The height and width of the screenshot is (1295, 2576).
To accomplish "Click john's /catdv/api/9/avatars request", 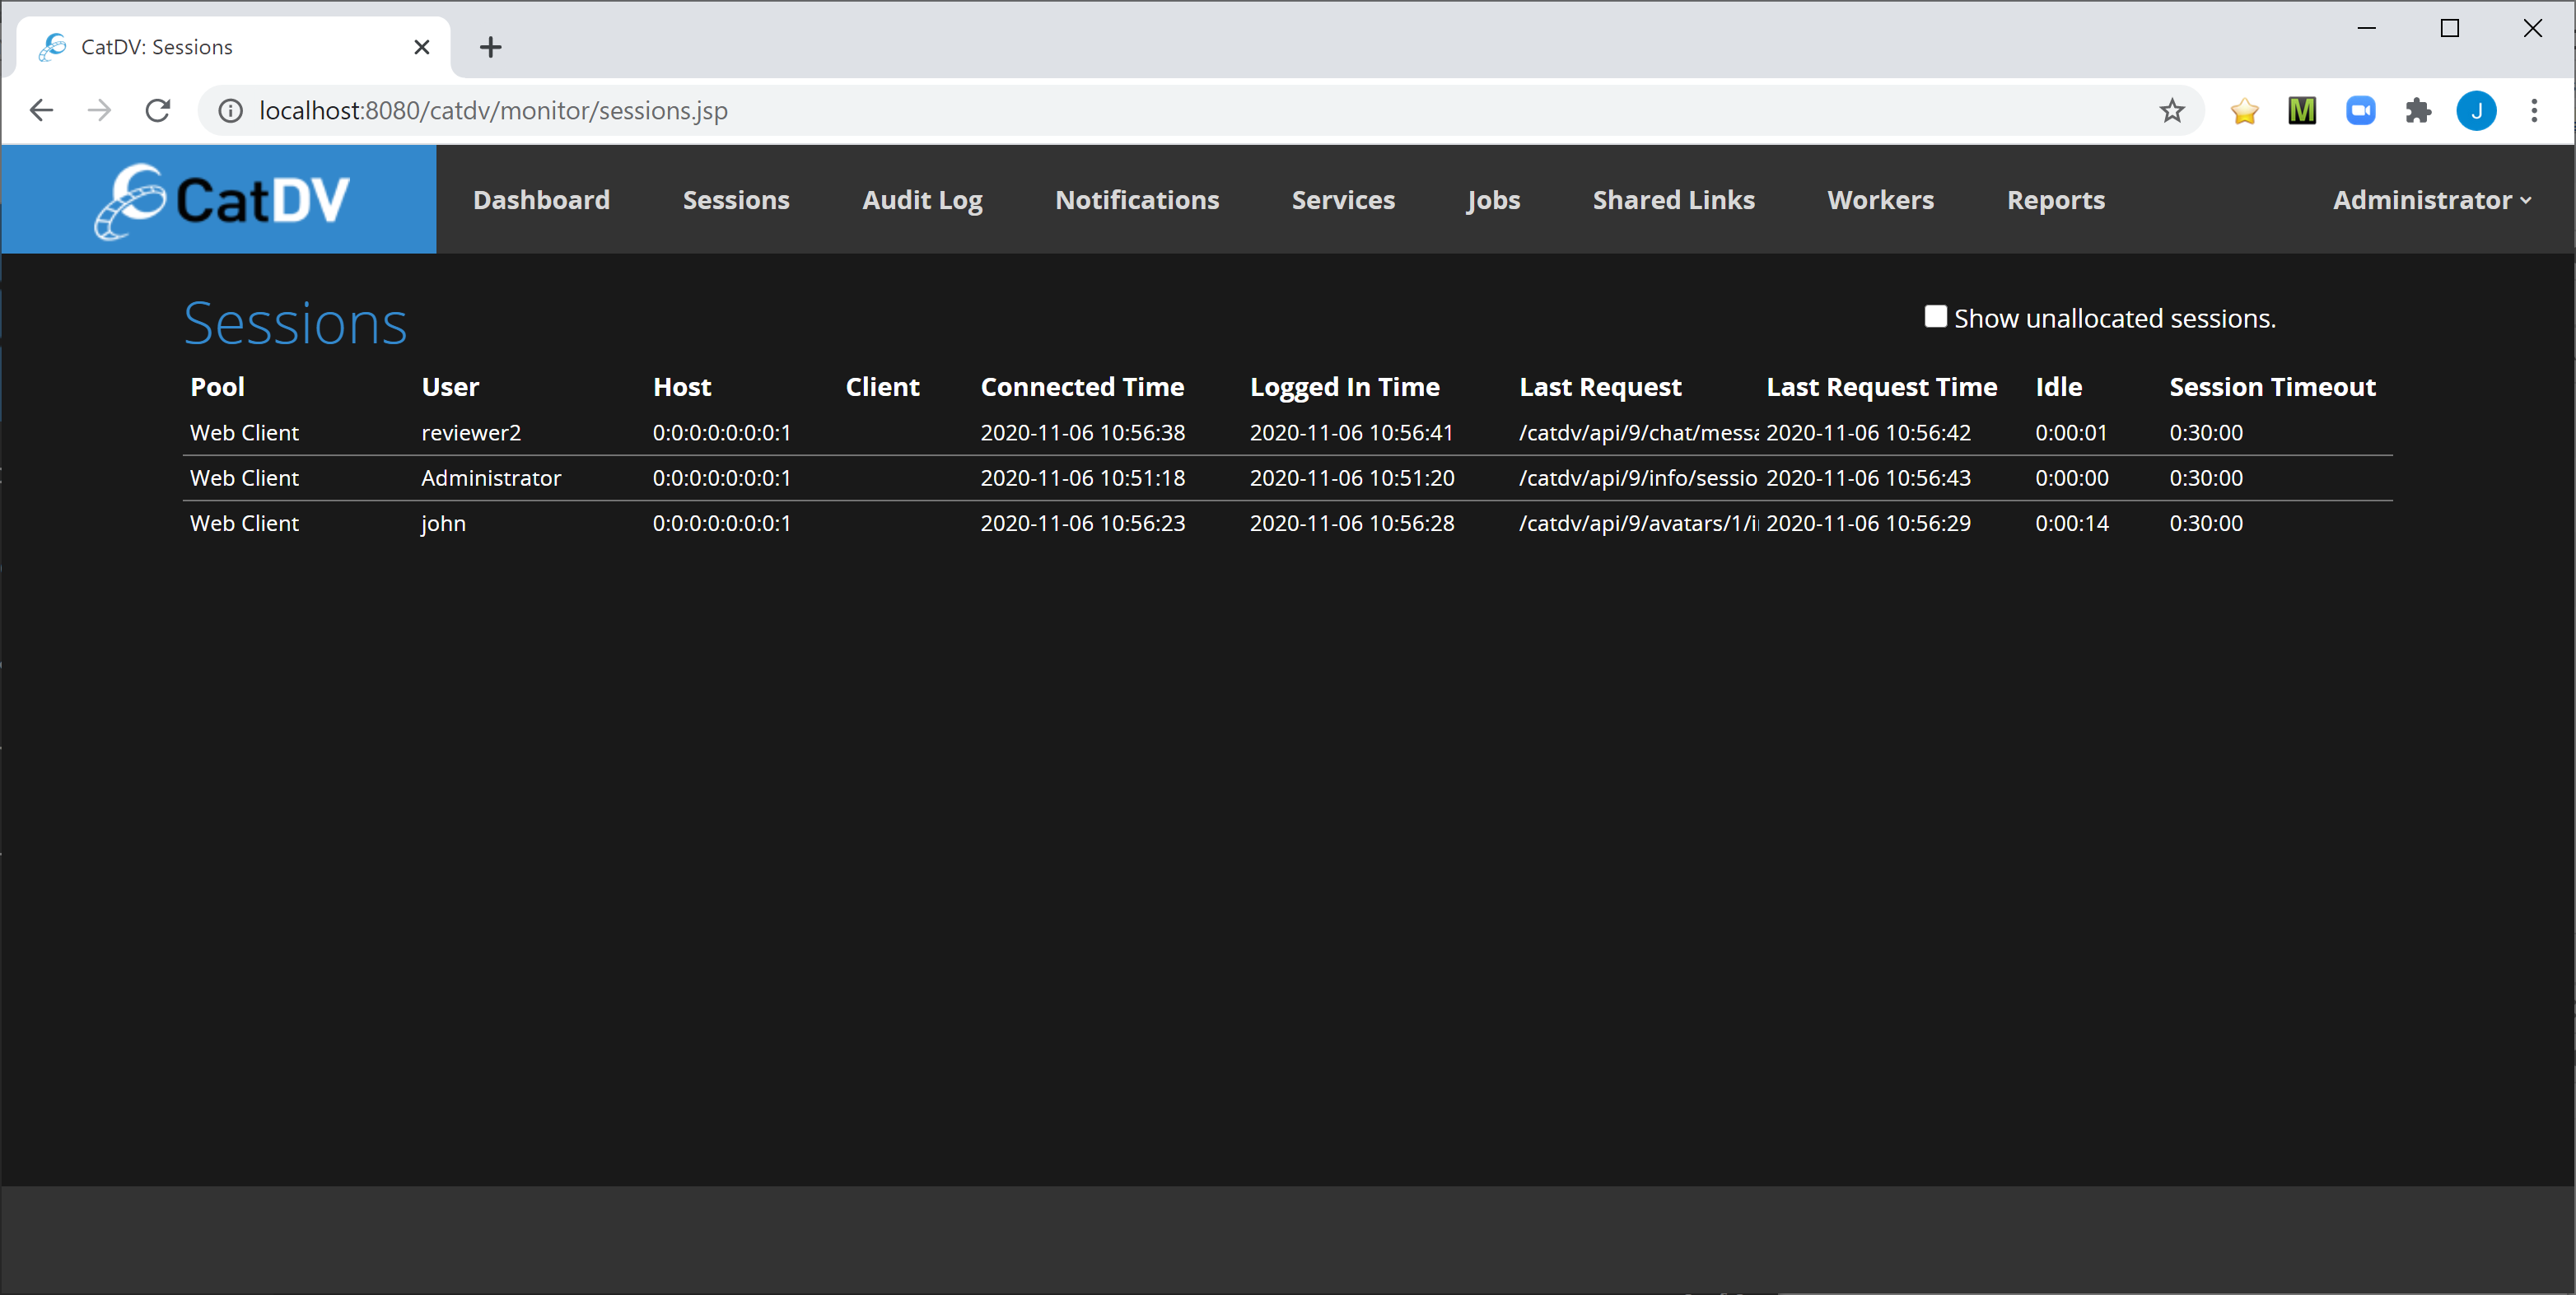I will 1638,524.
